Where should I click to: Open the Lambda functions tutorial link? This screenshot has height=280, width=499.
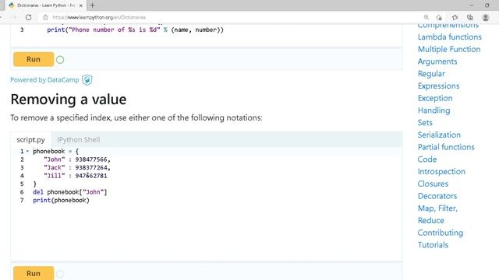450,37
